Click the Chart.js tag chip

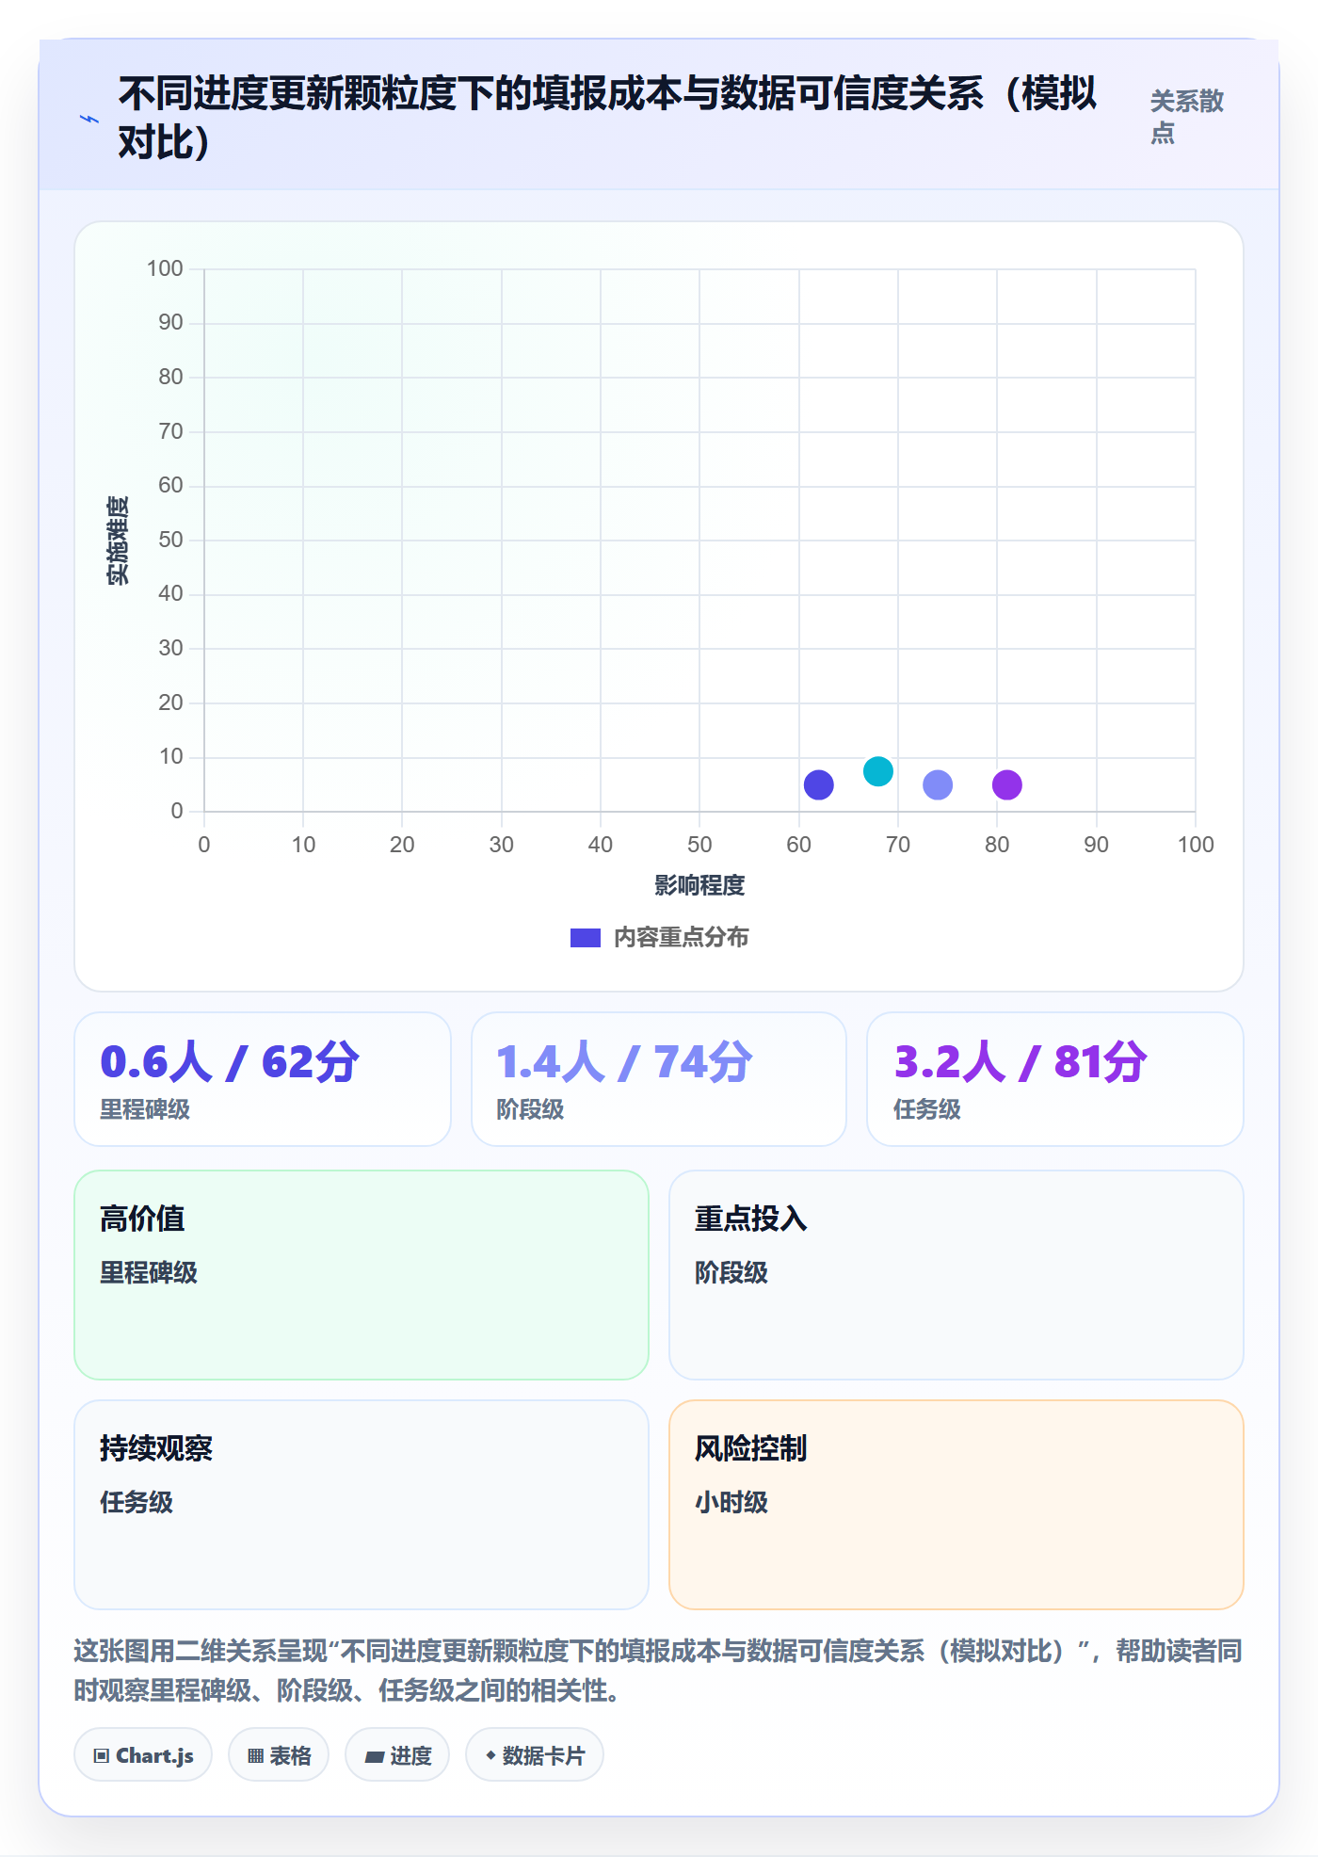click(x=143, y=1754)
